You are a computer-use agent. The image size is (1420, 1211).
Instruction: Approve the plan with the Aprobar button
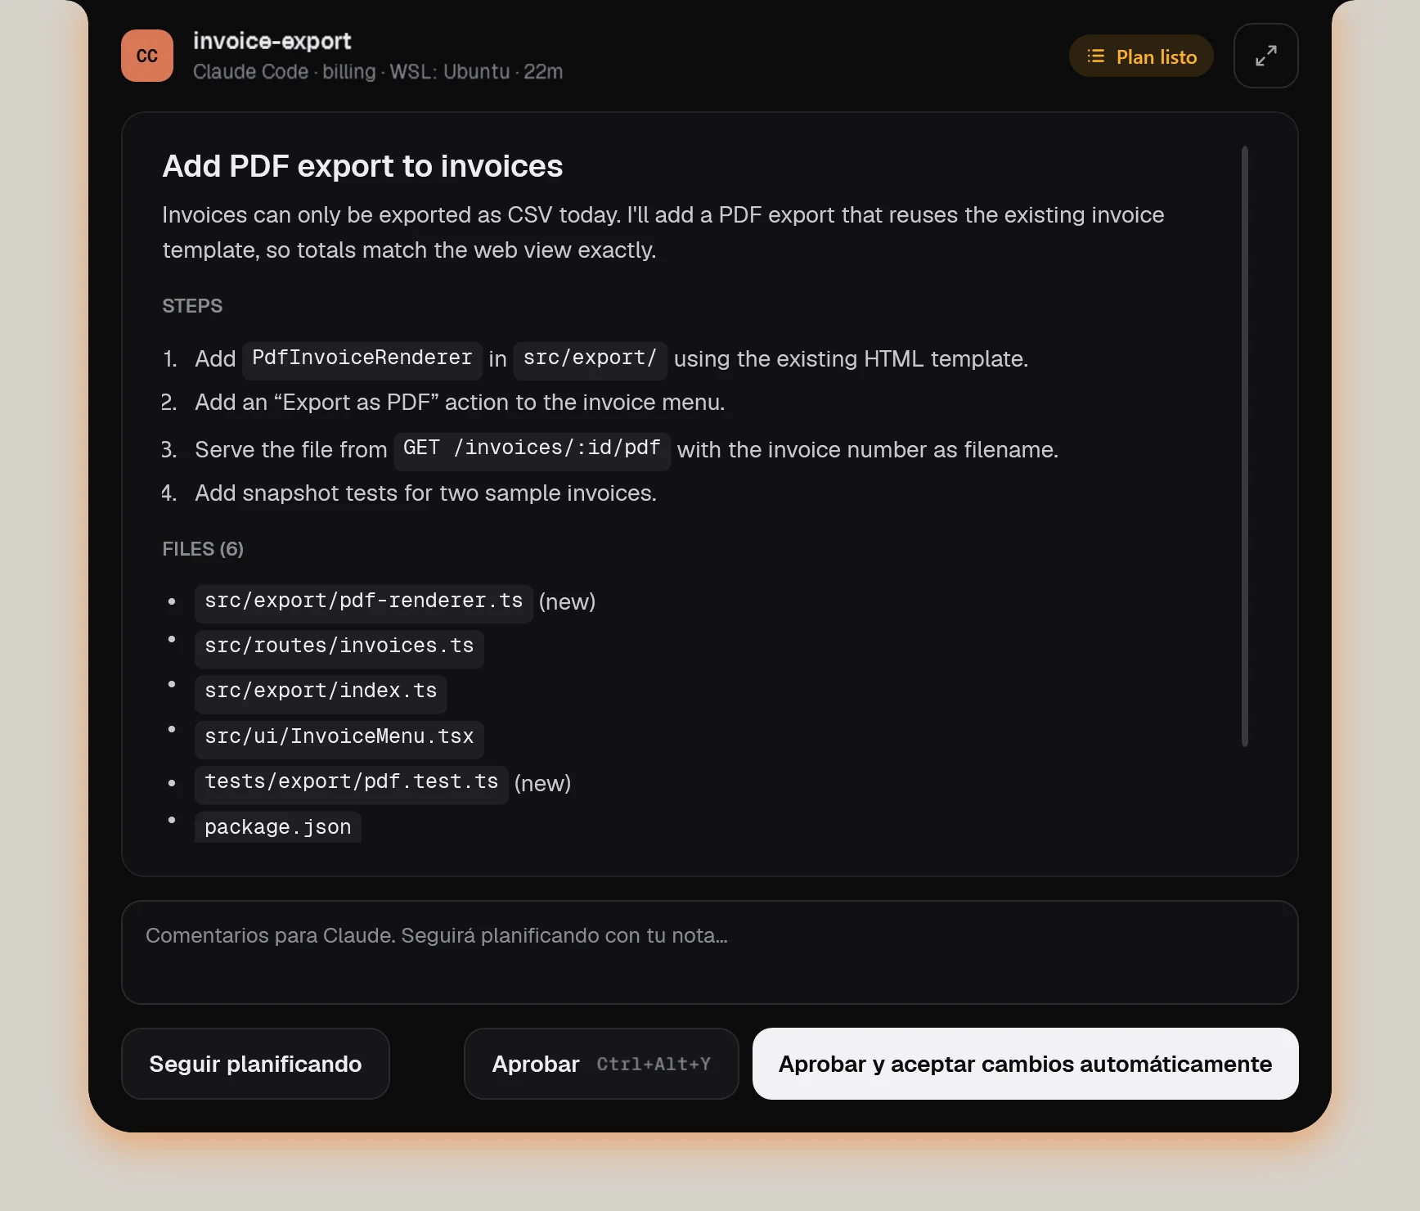pos(601,1064)
